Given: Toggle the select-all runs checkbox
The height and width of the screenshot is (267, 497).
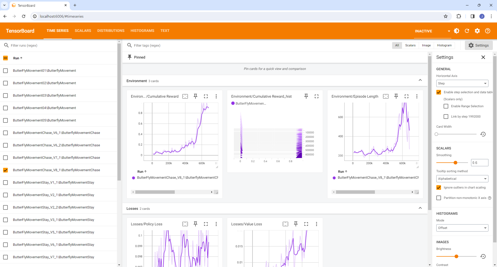Looking at the screenshot, I should click(5, 58).
